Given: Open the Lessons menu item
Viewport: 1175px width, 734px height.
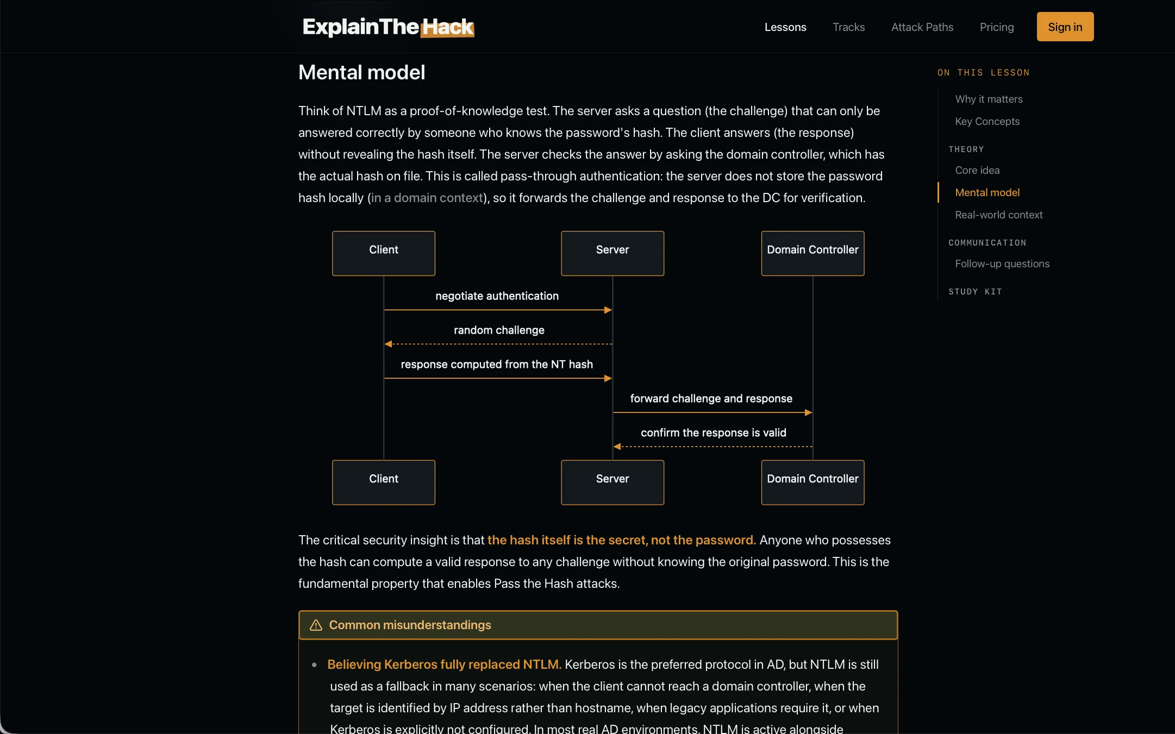Looking at the screenshot, I should click(785, 27).
